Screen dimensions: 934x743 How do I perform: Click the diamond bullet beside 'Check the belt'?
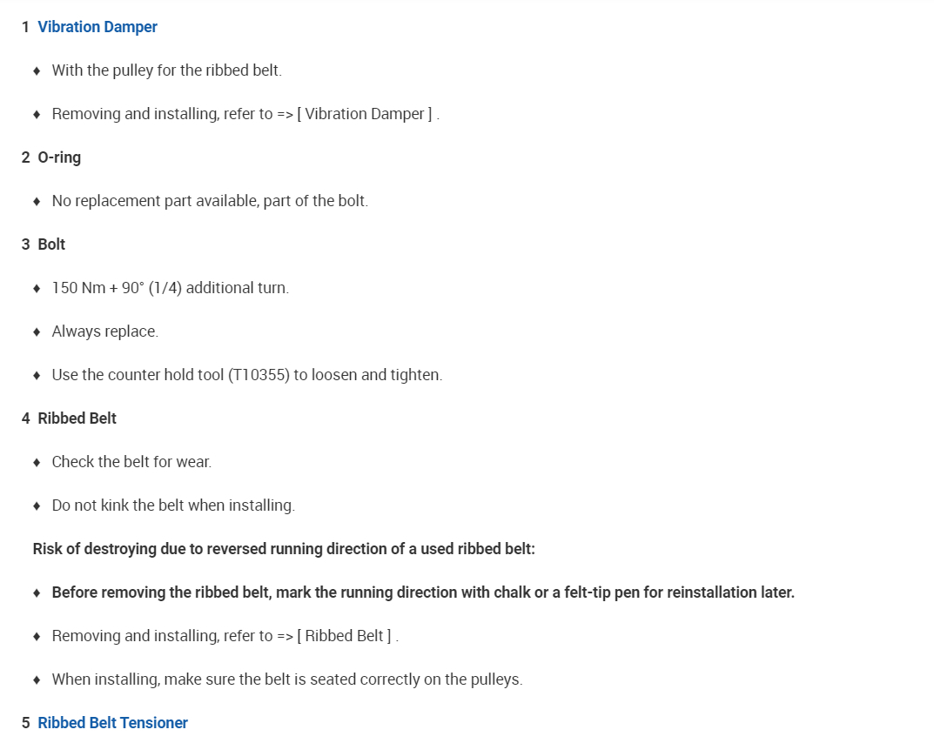pyautogui.click(x=37, y=462)
